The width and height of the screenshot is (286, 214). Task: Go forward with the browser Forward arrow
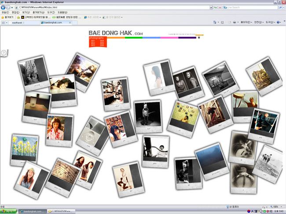8,7
